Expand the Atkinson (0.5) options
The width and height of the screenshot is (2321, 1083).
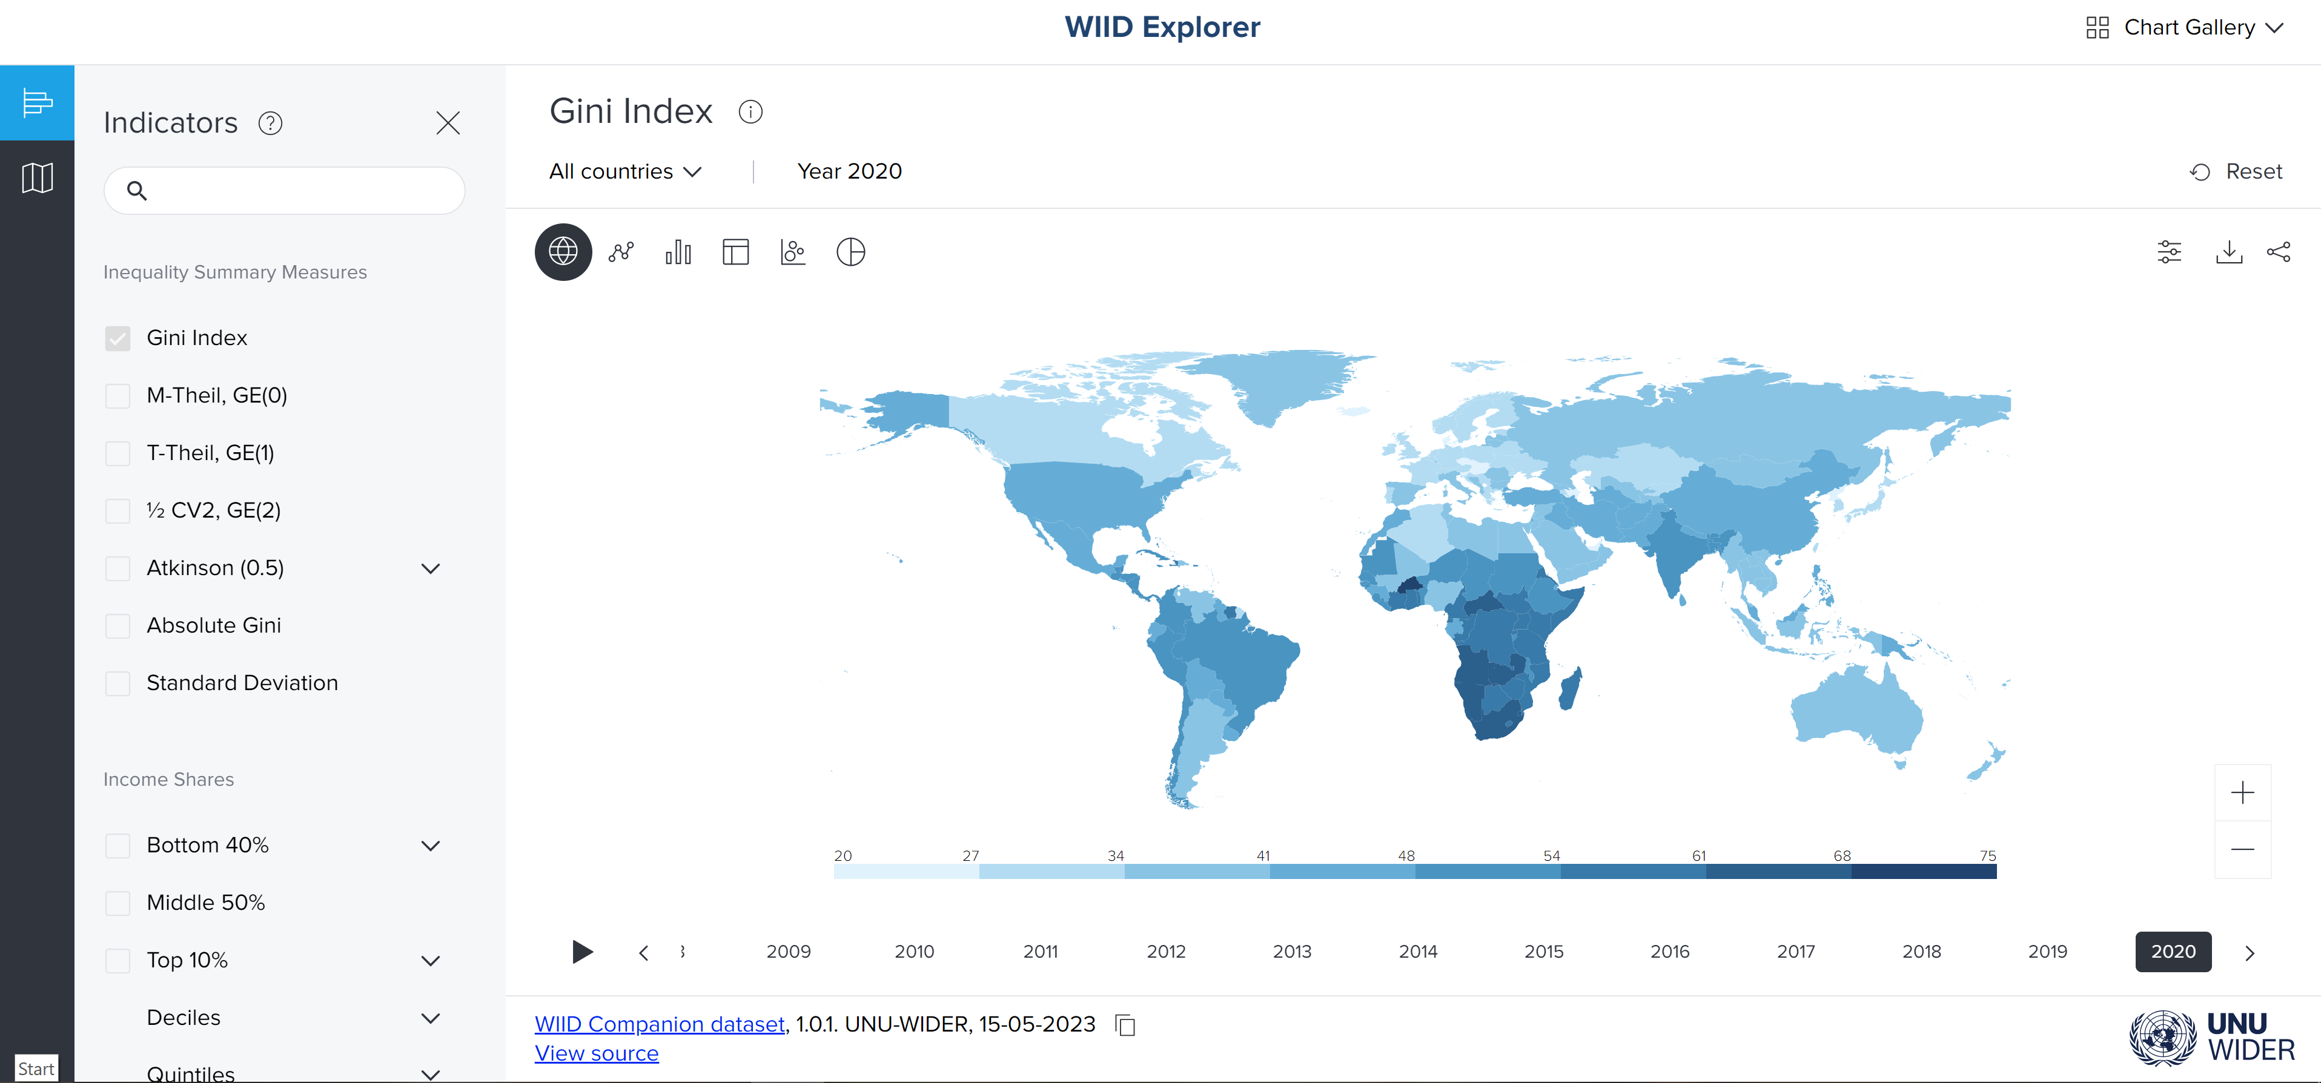(x=431, y=569)
